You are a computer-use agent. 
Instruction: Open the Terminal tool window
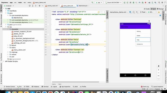point(45,87)
